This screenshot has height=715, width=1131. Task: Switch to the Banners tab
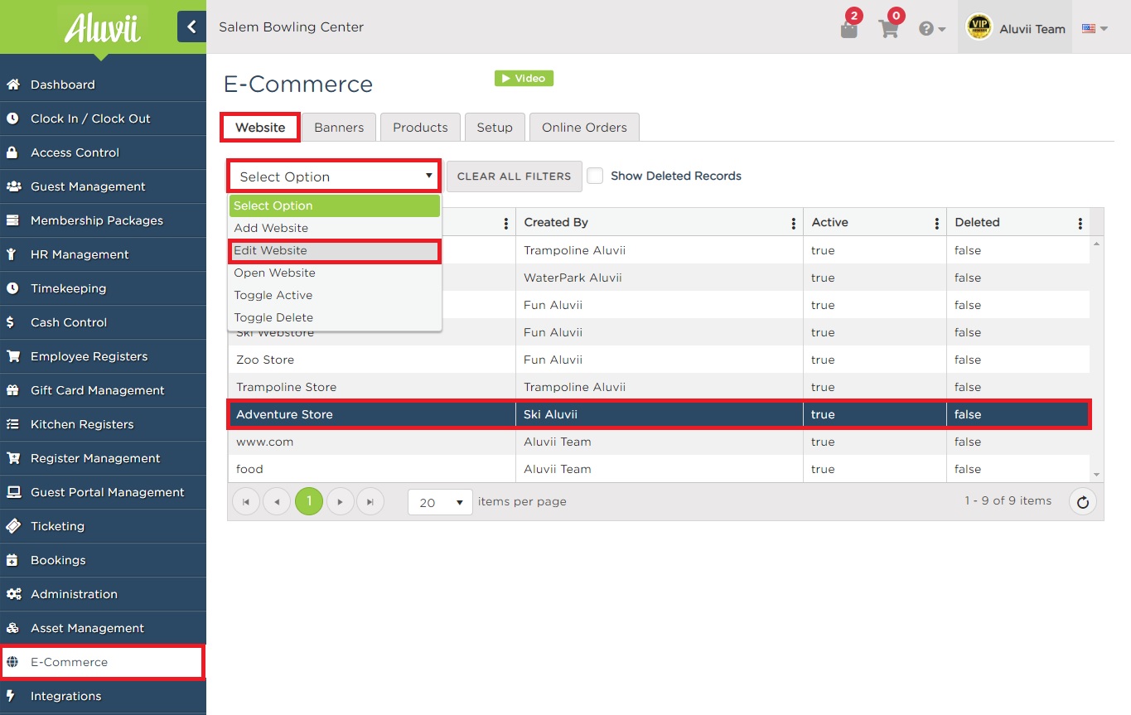click(339, 127)
